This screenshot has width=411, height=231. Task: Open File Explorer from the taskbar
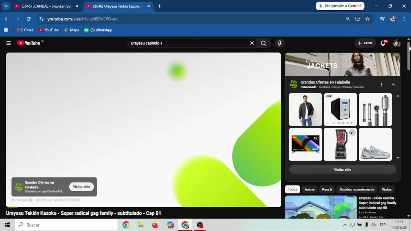(x=141, y=225)
